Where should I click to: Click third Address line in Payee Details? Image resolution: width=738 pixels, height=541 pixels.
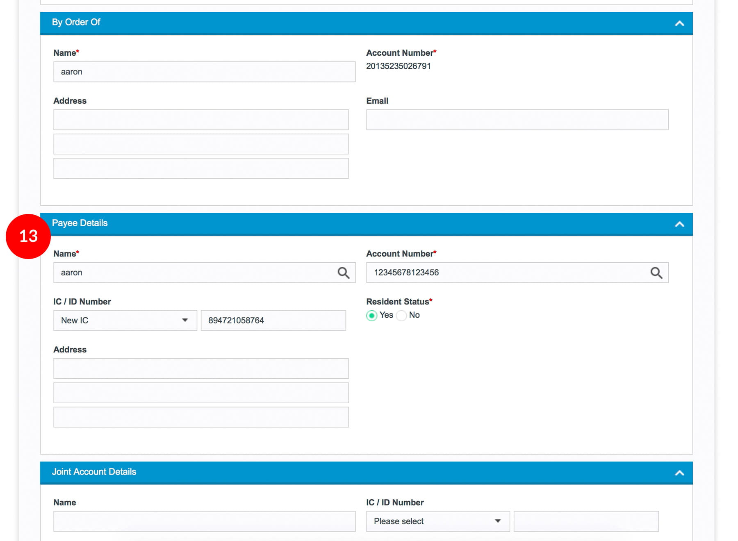point(201,417)
